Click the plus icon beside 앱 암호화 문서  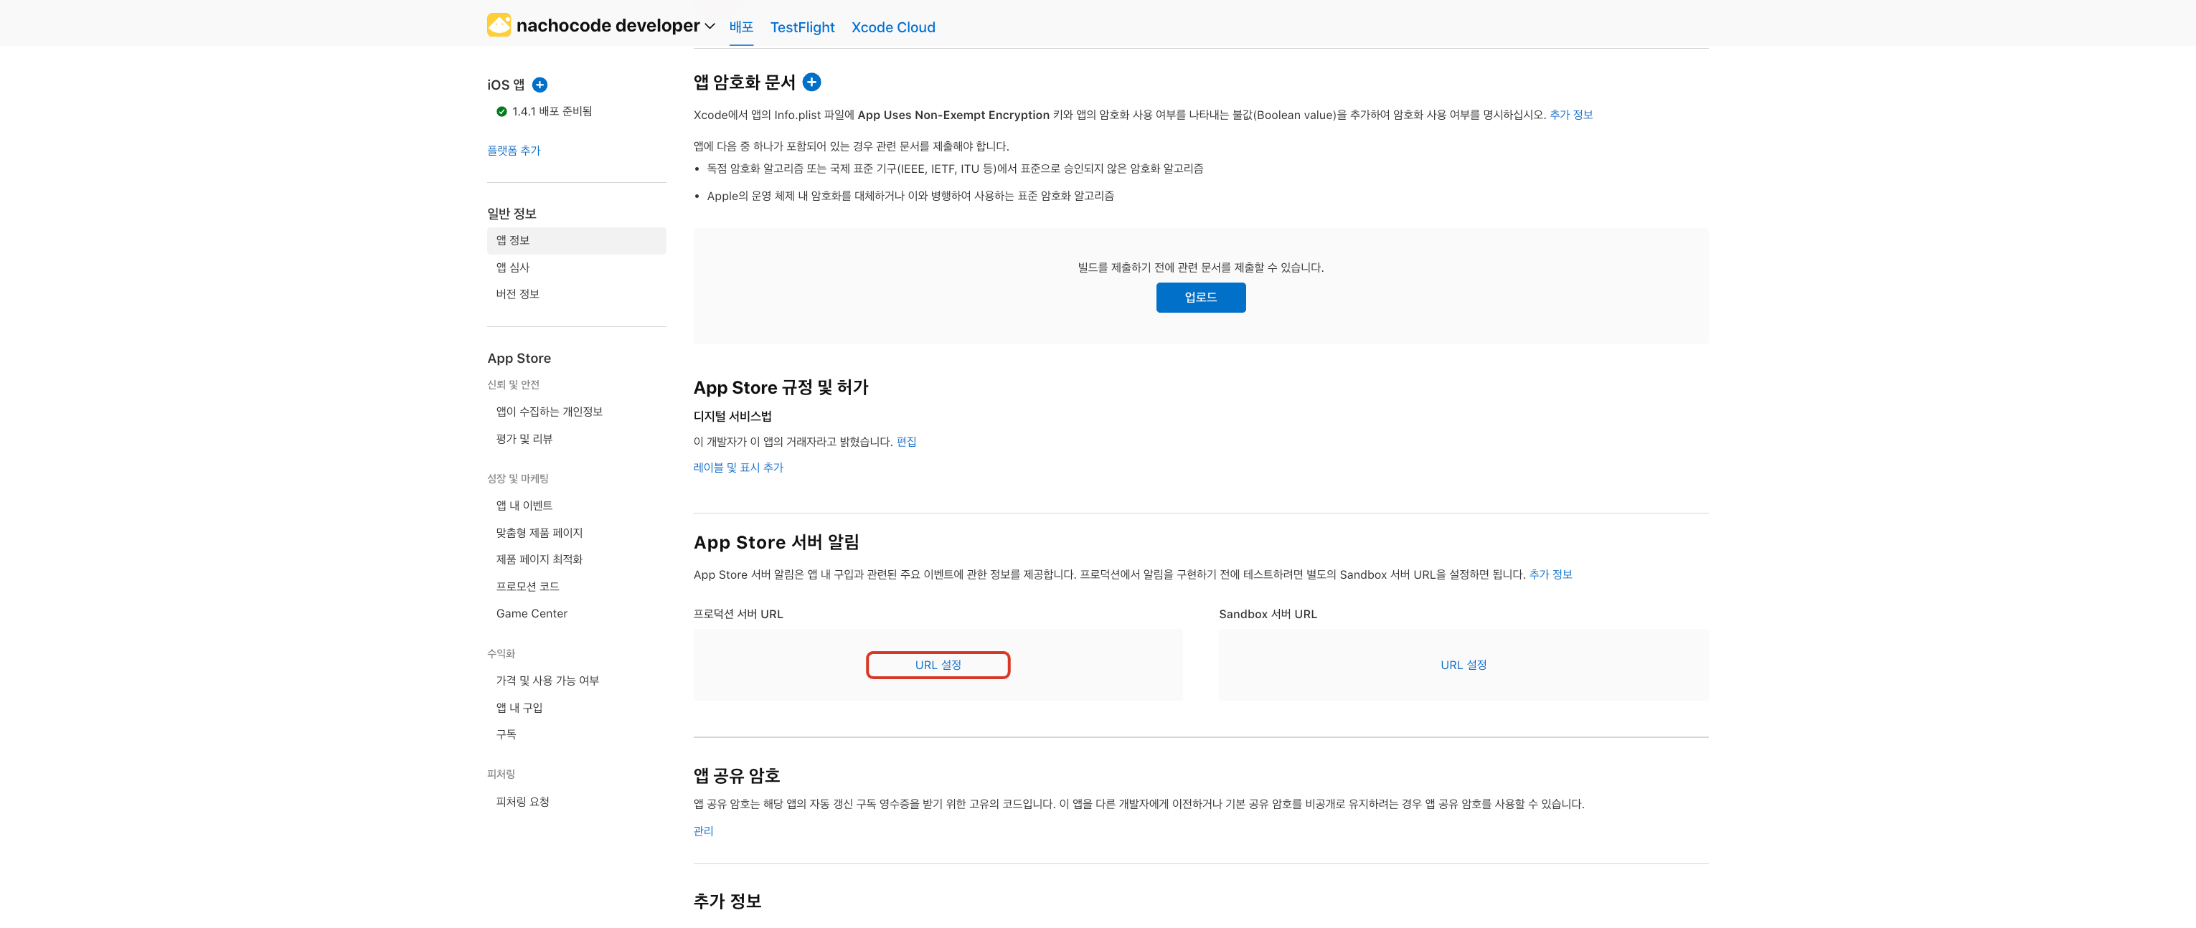[x=811, y=82]
